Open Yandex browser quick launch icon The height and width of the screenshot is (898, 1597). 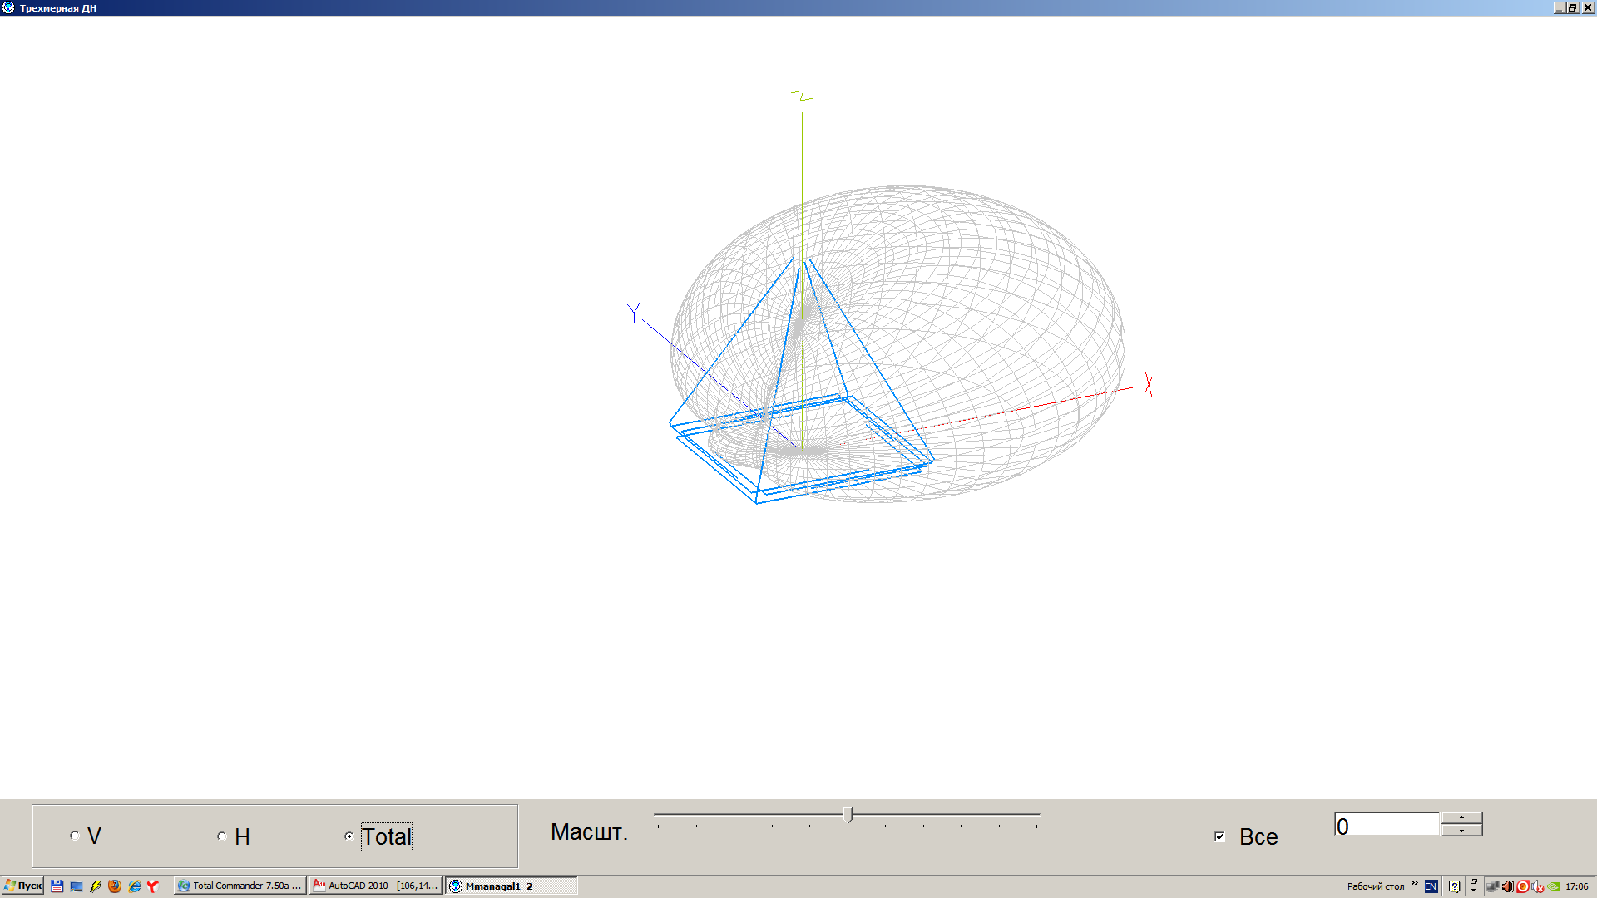click(153, 886)
